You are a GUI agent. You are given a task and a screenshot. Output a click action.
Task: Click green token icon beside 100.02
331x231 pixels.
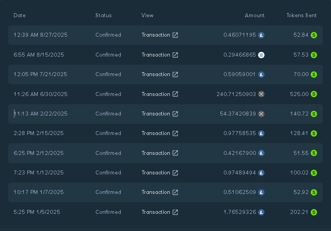tap(314, 172)
